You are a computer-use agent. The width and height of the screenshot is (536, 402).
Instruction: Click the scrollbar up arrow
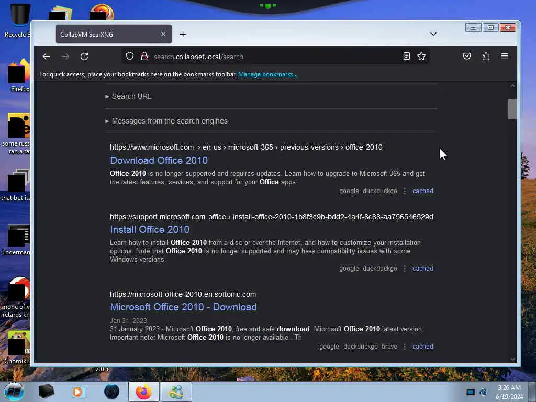(x=512, y=86)
